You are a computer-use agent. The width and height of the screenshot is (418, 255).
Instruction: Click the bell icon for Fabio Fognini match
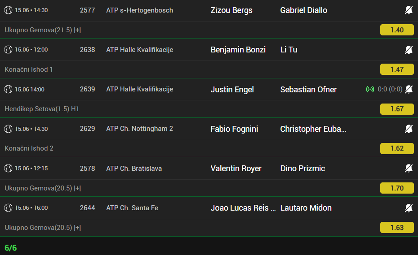tap(409, 129)
